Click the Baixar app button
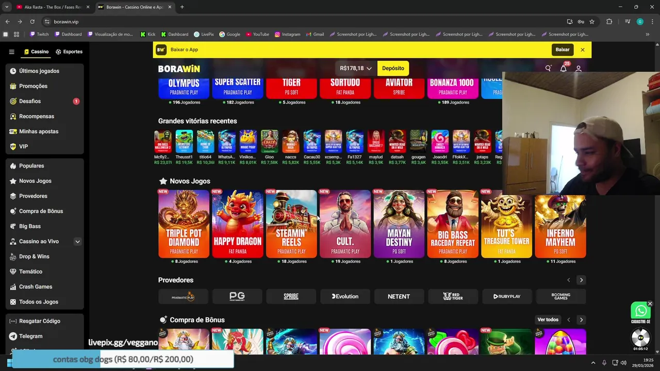This screenshot has width=660, height=371. [x=563, y=49]
